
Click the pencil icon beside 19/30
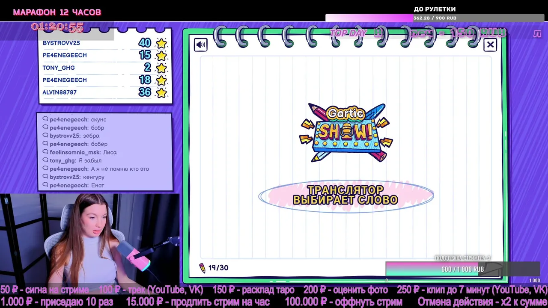point(203,268)
